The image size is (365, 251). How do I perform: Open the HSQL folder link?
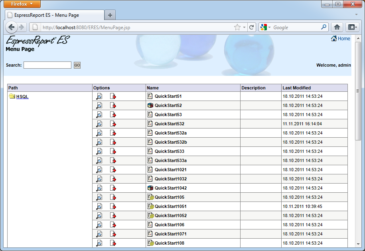(x=22, y=97)
